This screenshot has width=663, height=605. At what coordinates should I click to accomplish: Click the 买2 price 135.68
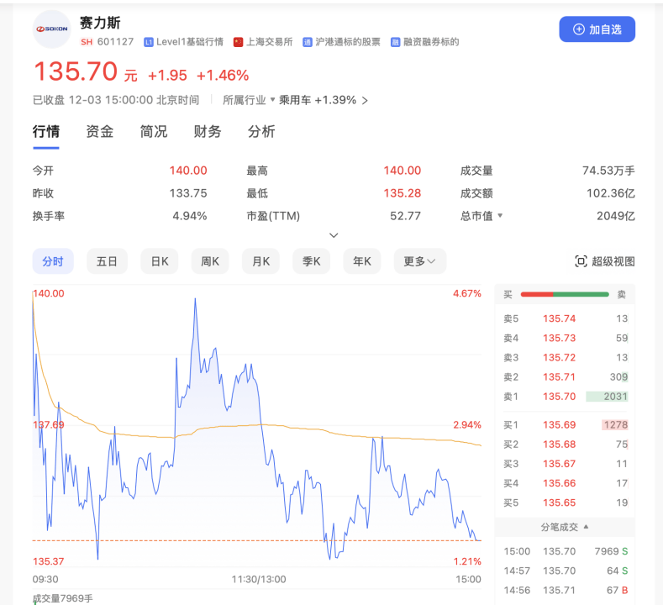click(x=559, y=445)
